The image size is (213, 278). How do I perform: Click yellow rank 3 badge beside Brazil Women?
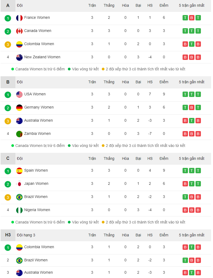point(8,197)
